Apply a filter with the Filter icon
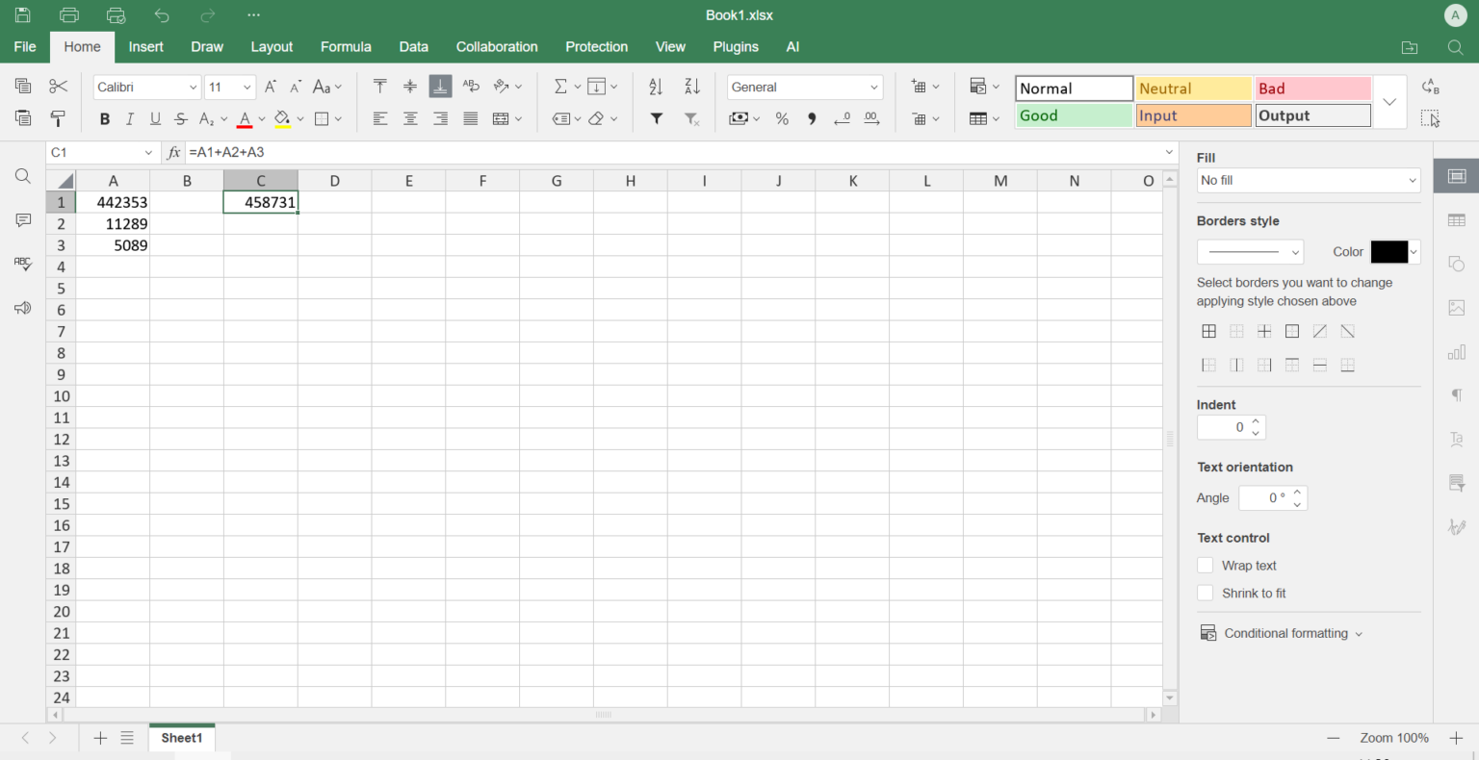The height and width of the screenshot is (760, 1479). coord(656,118)
